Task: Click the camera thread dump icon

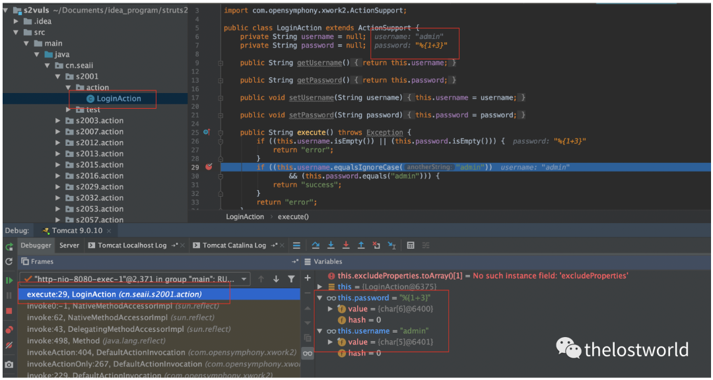Action: tap(9, 364)
